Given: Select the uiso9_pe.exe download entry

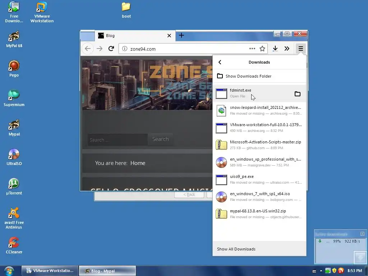Looking at the screenshot, I should coord(259,179).
